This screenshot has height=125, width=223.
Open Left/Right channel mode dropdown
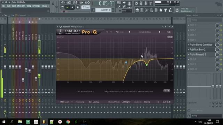(x=125, y=102)
